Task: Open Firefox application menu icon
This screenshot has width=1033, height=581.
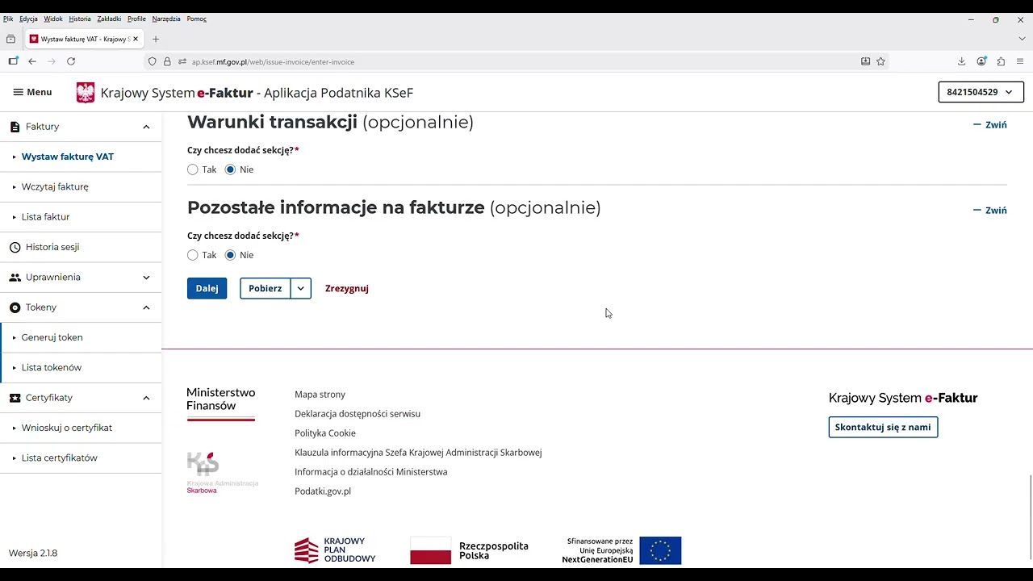Action: coord(1020,61)
